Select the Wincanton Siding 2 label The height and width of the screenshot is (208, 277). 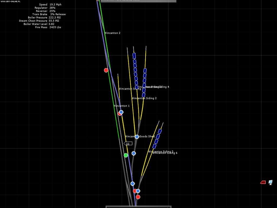pos(144,98)
